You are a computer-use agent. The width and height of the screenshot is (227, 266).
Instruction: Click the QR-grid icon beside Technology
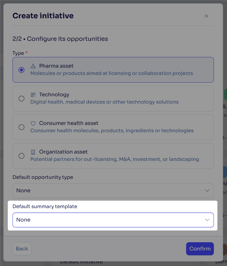pyautogui.click(x=33, y=95)
